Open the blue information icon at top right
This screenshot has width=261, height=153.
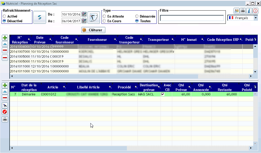(249, 11)
